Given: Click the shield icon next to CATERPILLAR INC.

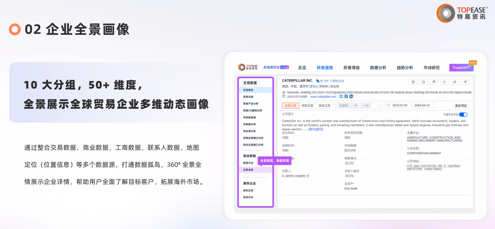Looking at the screenshot, I should tap(413, 82).
